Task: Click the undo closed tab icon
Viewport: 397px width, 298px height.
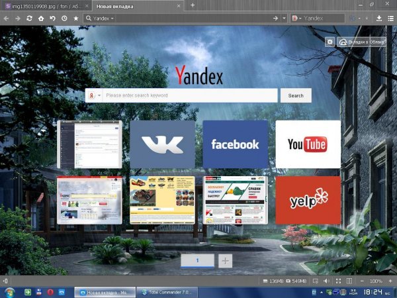Action: tap(53, 19)
